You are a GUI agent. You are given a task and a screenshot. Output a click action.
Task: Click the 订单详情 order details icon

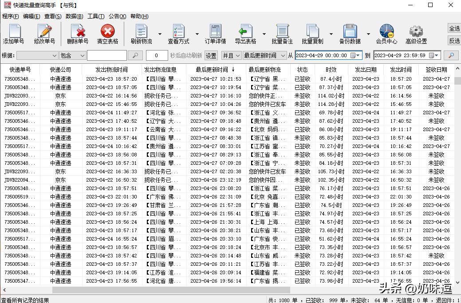pyautogui.click(x=215, y=33)
